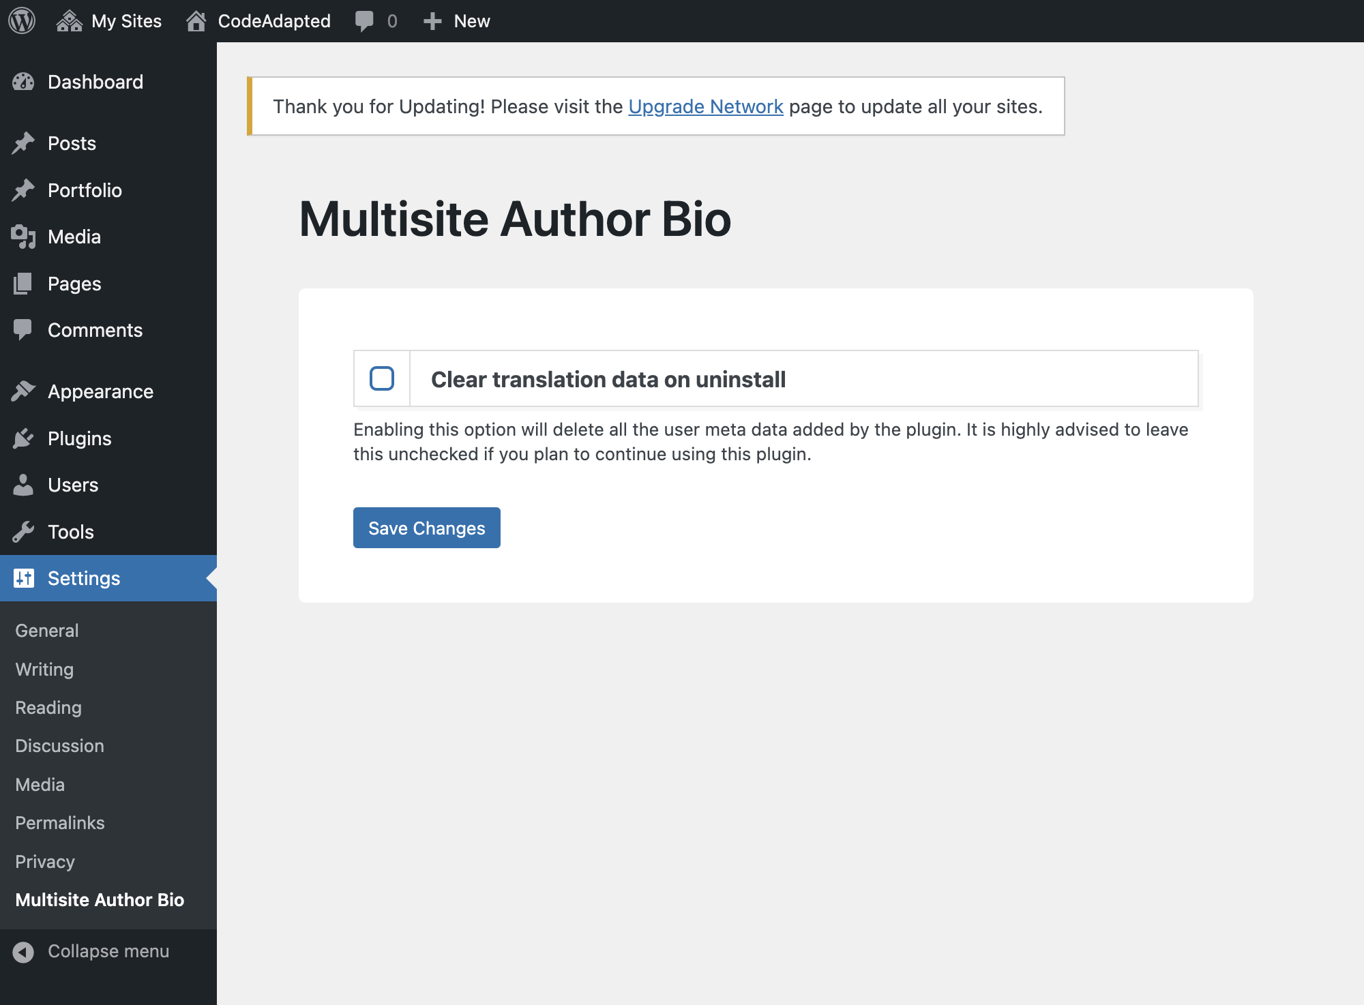Open Discussion settings submenu

(60, 746)
